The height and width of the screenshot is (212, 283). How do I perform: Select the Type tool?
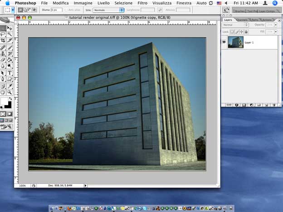(10, 72)
